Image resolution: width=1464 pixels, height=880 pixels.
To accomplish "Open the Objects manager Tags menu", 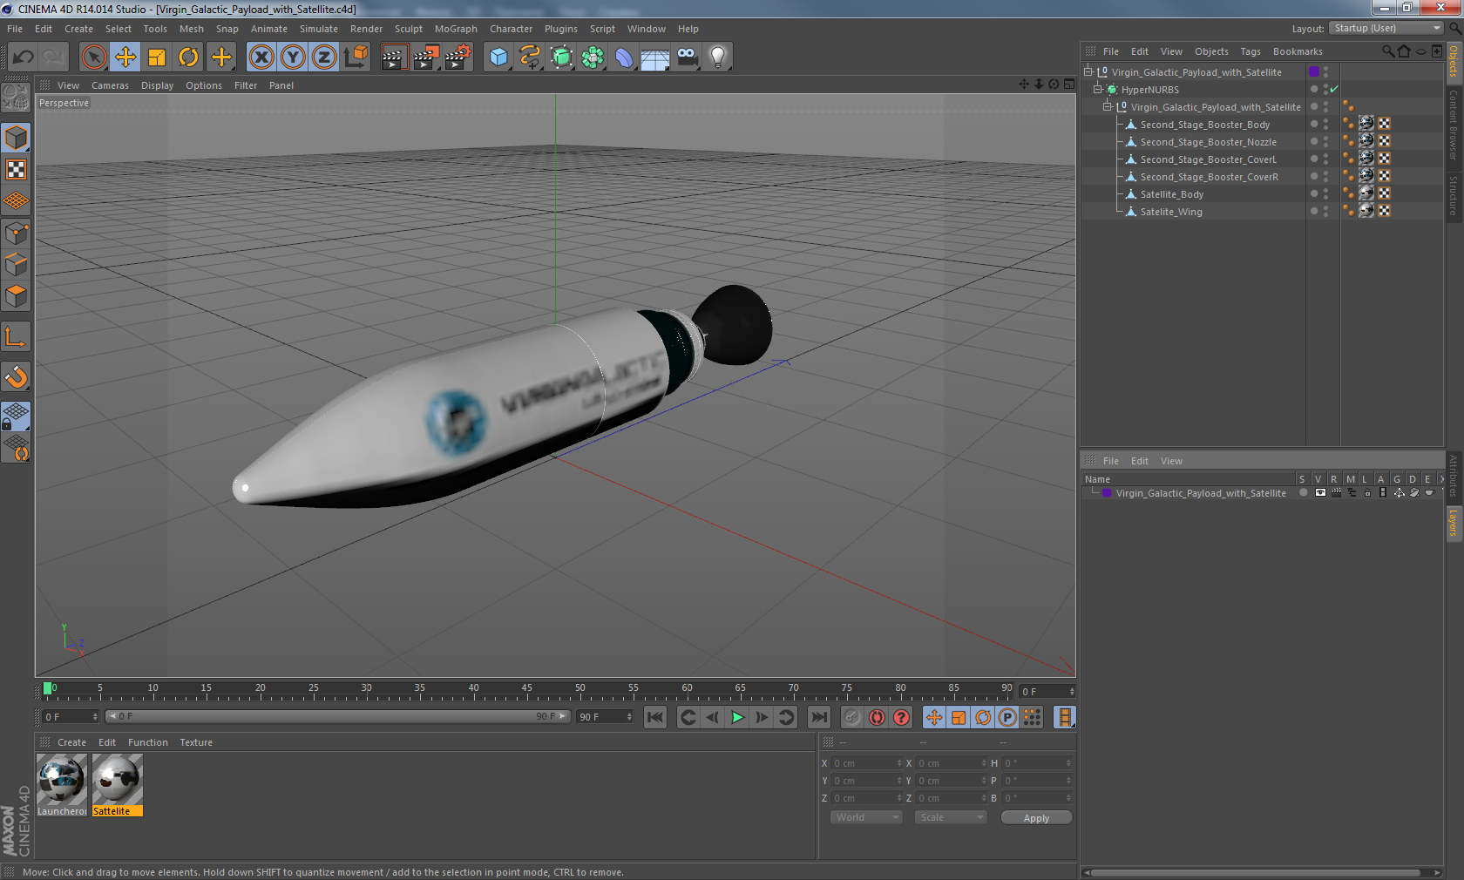I will [x=1250, y=51].
